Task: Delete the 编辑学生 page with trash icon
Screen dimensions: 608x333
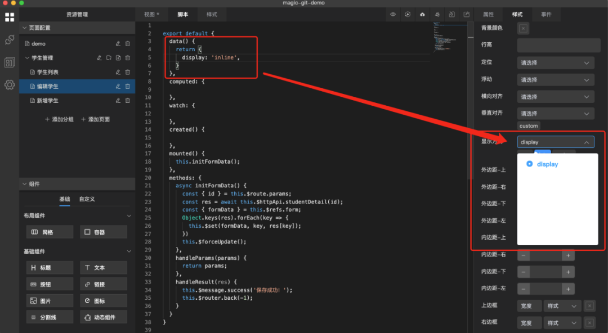Action: (x=128, y=87)
